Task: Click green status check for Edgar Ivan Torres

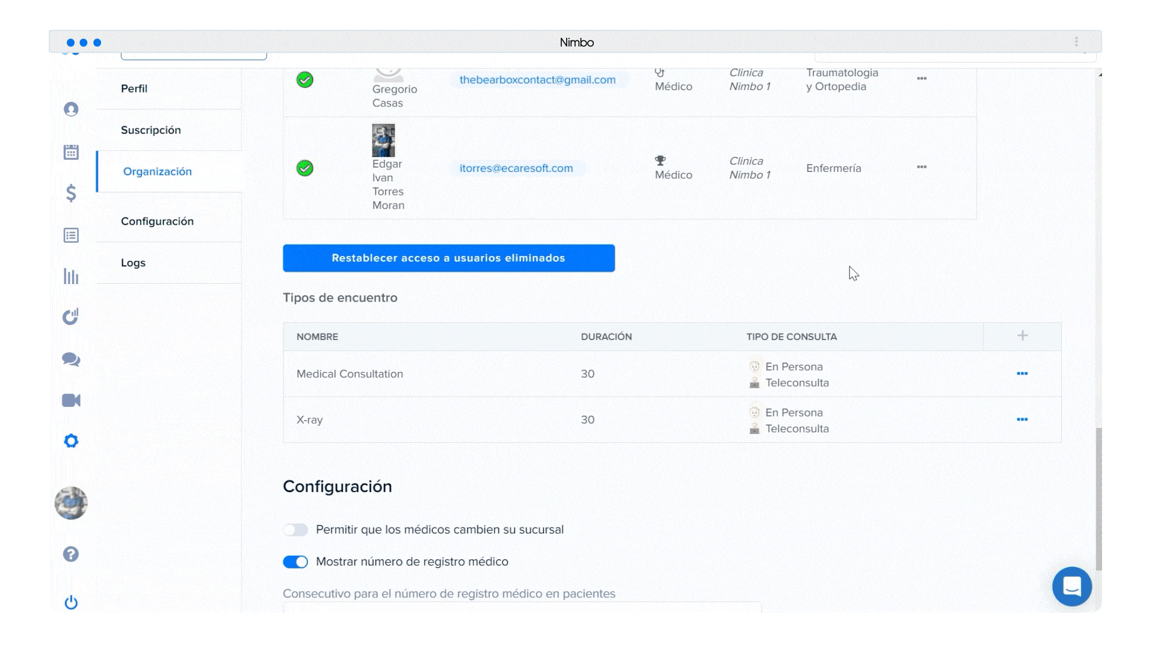Action: (305, 168)
